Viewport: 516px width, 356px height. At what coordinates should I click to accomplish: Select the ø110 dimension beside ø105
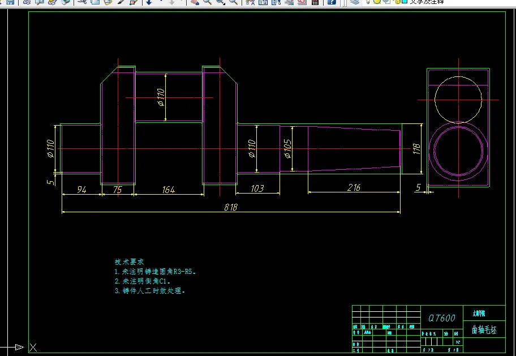coord(252,149)
